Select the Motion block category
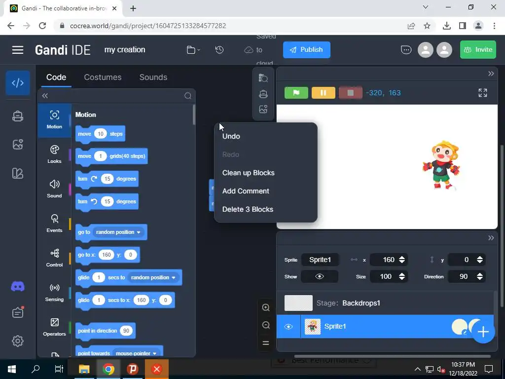Screen dimensions: 505x379 (54, 120)
